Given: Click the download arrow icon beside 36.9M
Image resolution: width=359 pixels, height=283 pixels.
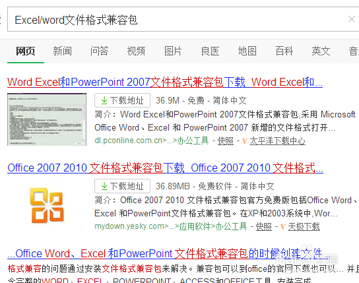Looking at the screenshot, I should 104,100.
